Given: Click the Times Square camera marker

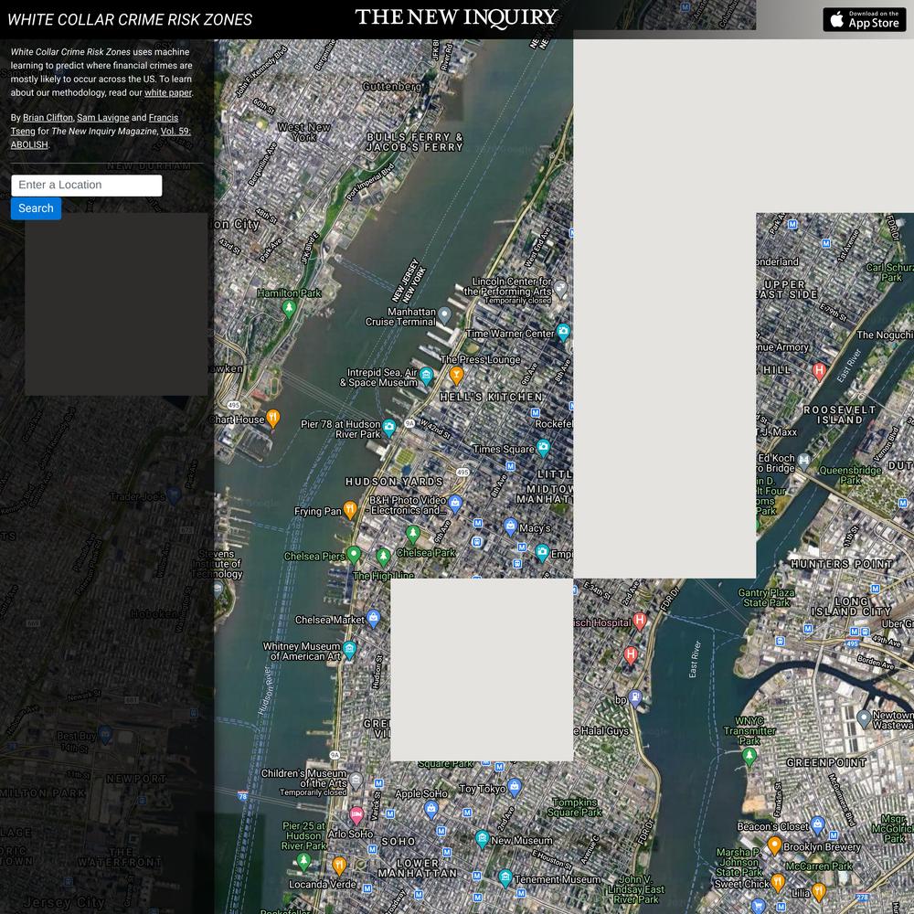Looking at the screenshot, I should click(543, 448).
